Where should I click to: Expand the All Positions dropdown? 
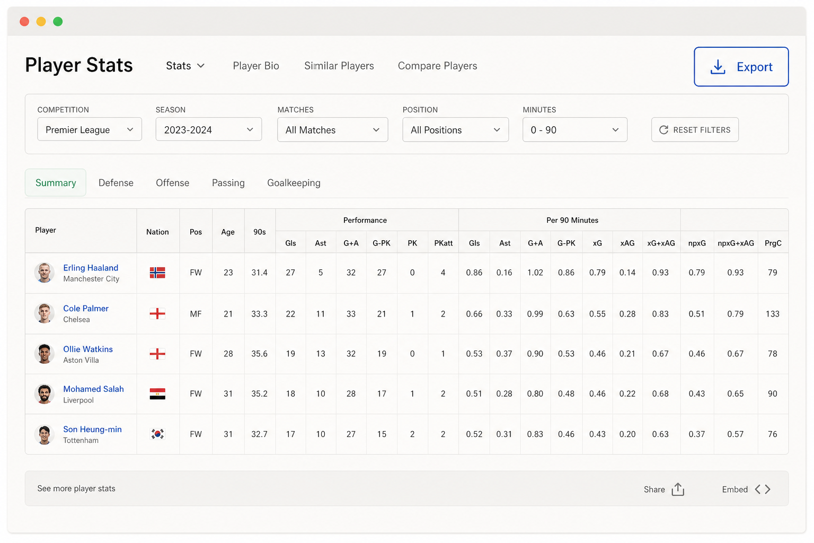pos(456,130)
